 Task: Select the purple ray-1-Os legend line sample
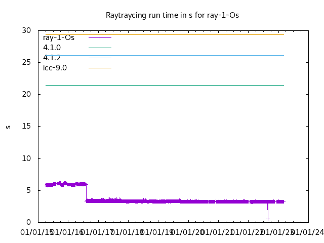coord(100,37)
